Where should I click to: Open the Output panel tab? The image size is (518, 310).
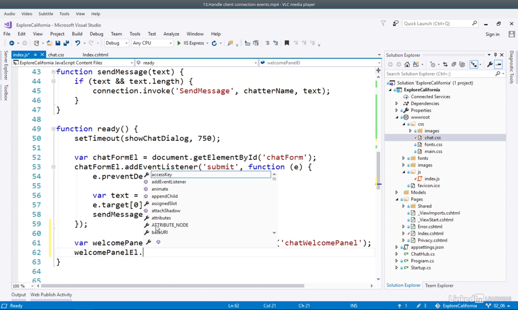19,295
